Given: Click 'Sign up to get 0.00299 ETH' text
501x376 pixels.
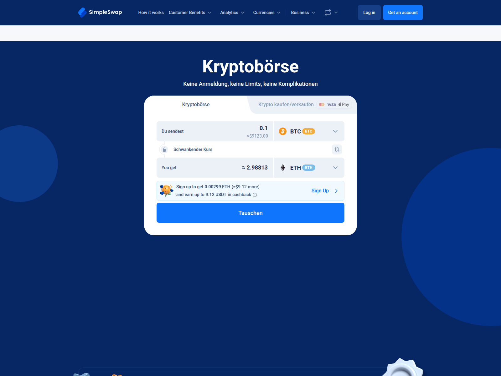Looking at the screenshot, I should coord(203,187).
